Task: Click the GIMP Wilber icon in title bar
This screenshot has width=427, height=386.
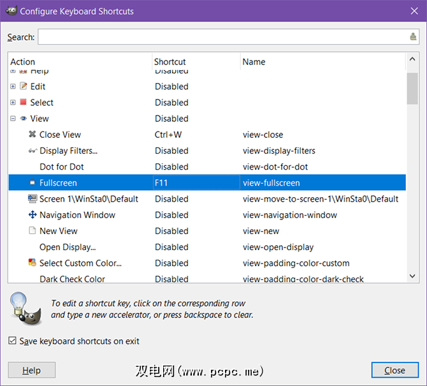Action: [x=11, y=11]
